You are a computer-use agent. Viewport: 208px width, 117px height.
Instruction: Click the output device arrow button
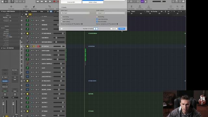(x=117, y=24)
